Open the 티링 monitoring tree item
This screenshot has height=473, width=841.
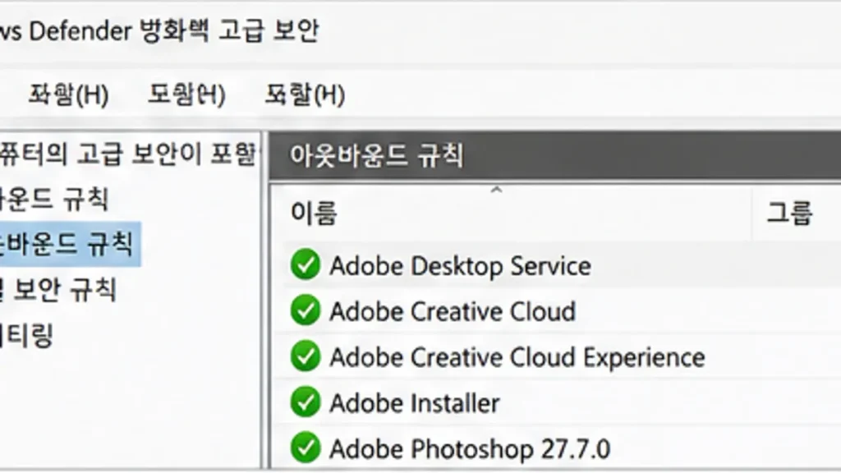[27, 336]
